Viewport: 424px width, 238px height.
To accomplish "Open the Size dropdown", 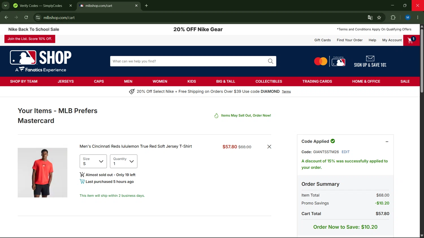I will point(93,161).
